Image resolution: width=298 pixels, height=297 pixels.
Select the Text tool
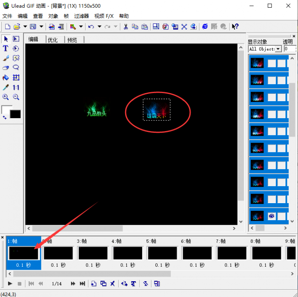click(x=6, y=49)
